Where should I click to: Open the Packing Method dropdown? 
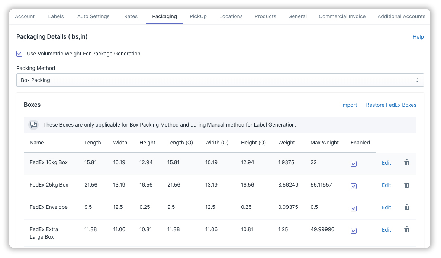pyautogui.click(x=220, y=80)
